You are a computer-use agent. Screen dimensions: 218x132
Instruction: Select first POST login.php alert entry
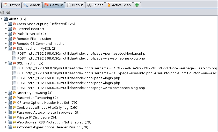pos(69,78)
